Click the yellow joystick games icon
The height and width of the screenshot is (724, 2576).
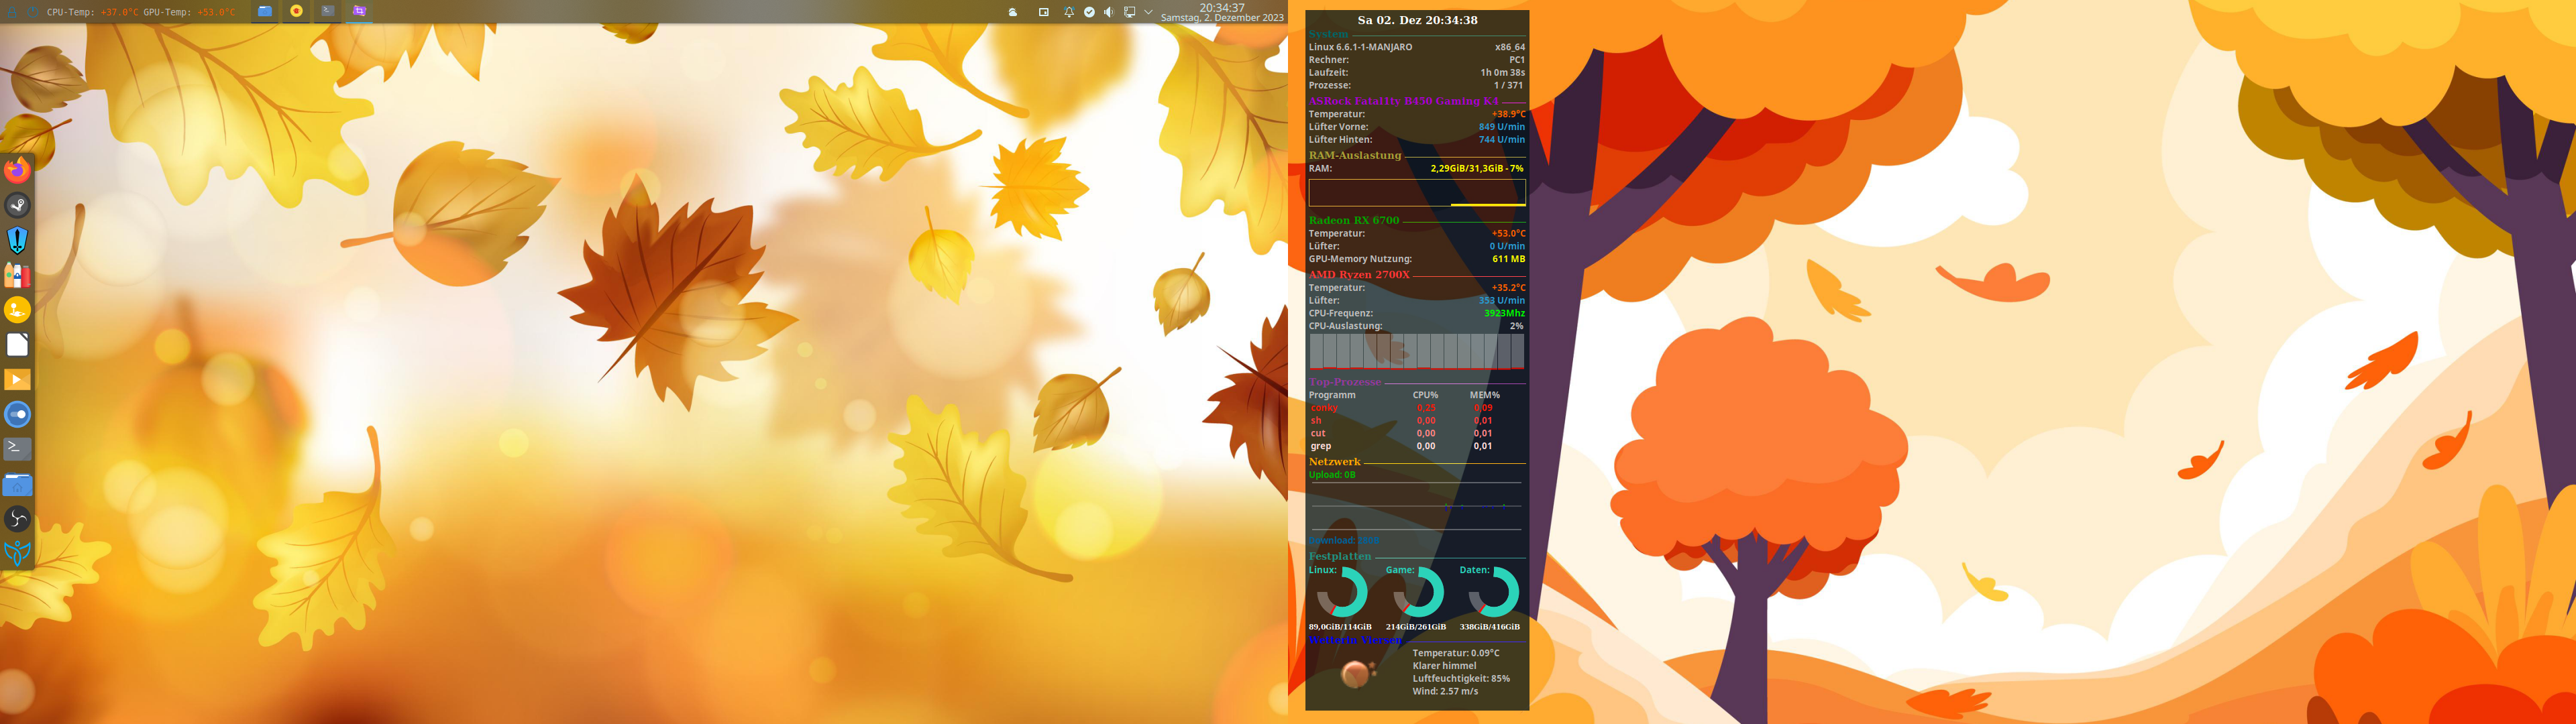17,310
